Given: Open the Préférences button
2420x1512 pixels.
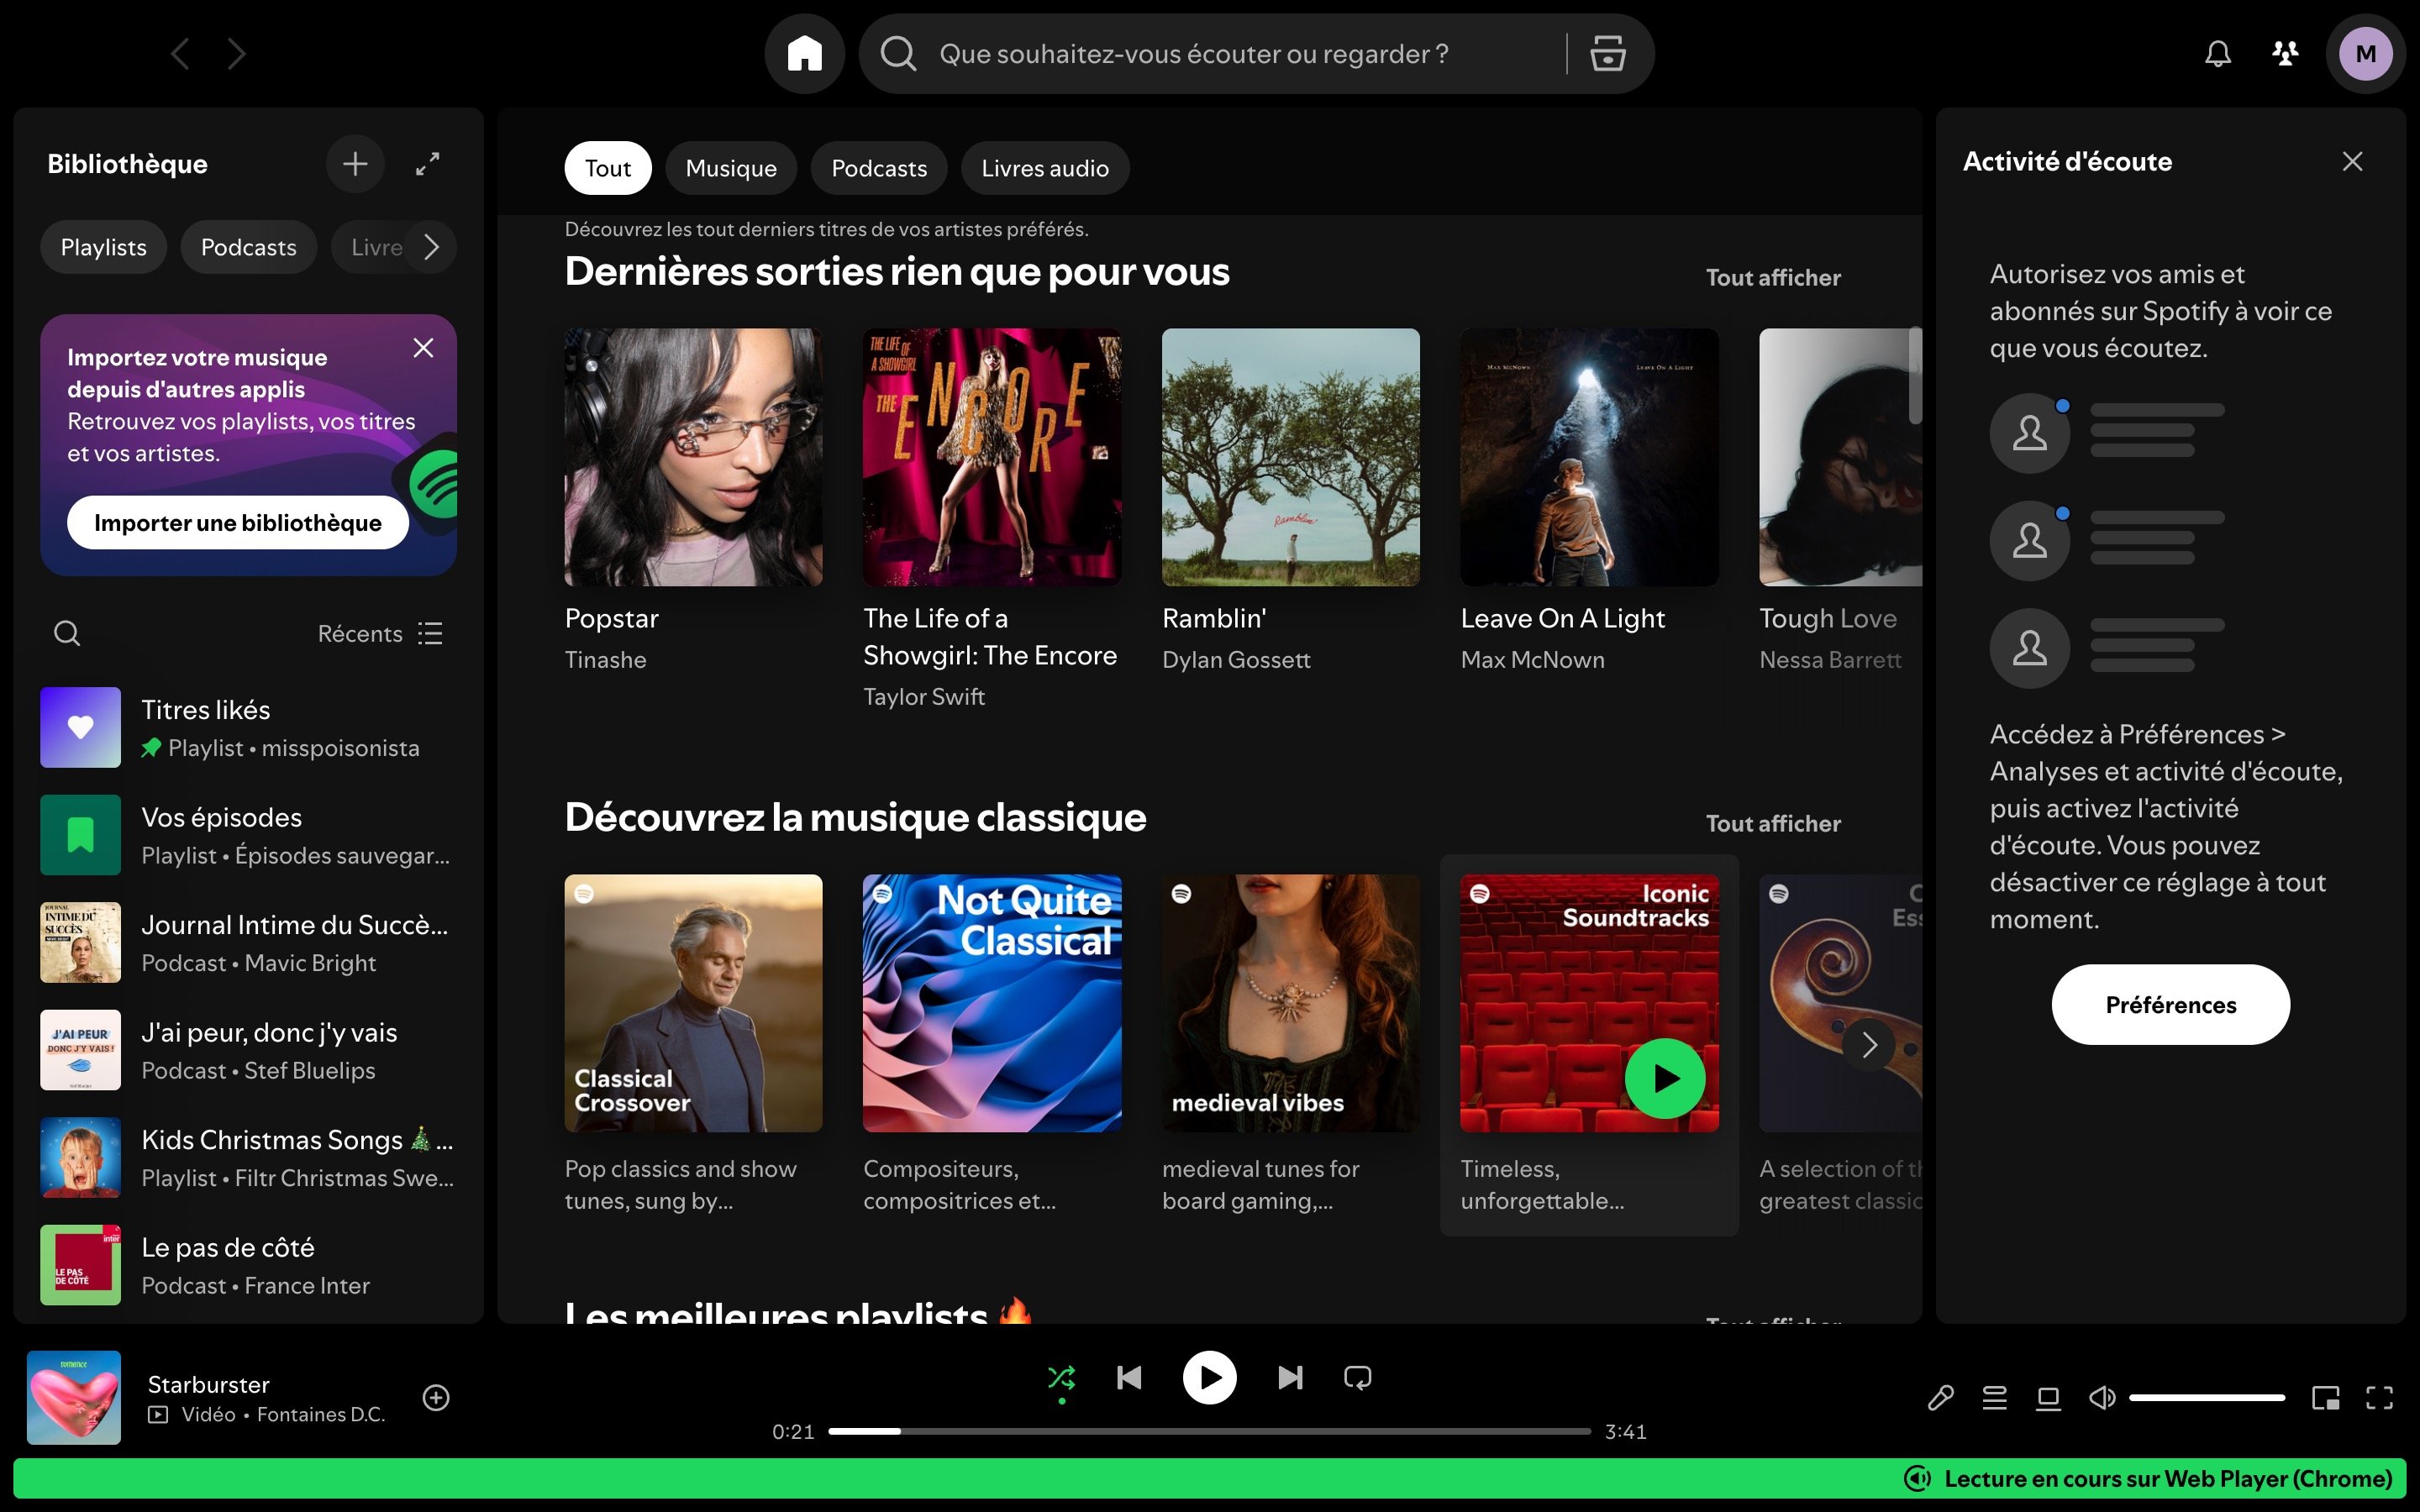Looking at the screenshot, I should click(x=2170, y=1005).
